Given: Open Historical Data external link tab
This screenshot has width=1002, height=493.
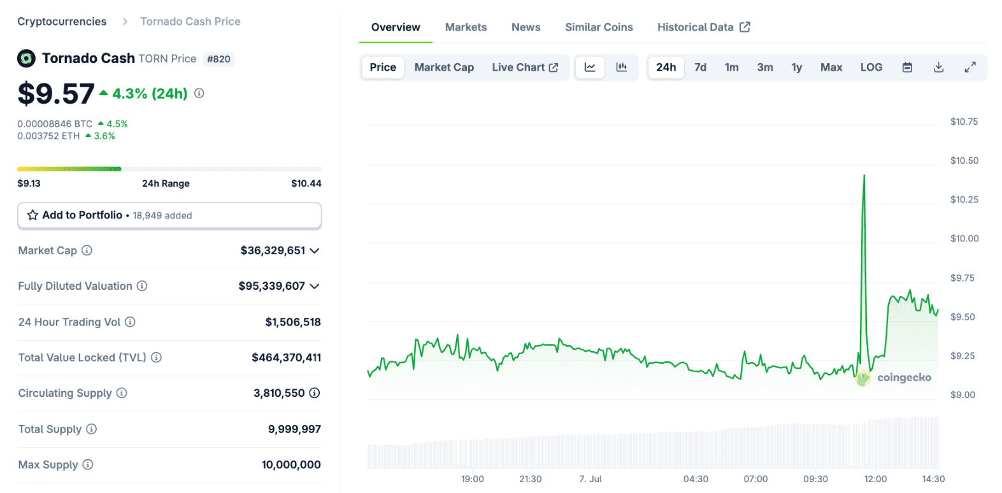Looking at the screenshot, I should [x=704, y=27].
